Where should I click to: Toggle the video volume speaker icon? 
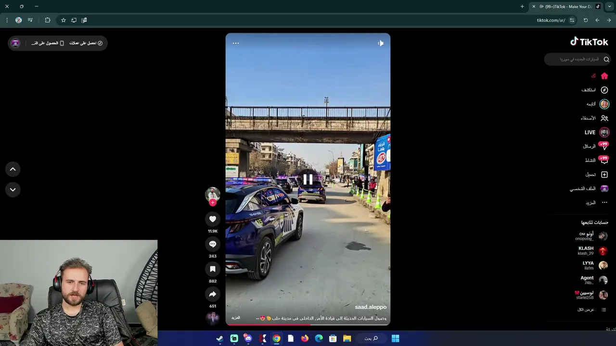(380, 43)
